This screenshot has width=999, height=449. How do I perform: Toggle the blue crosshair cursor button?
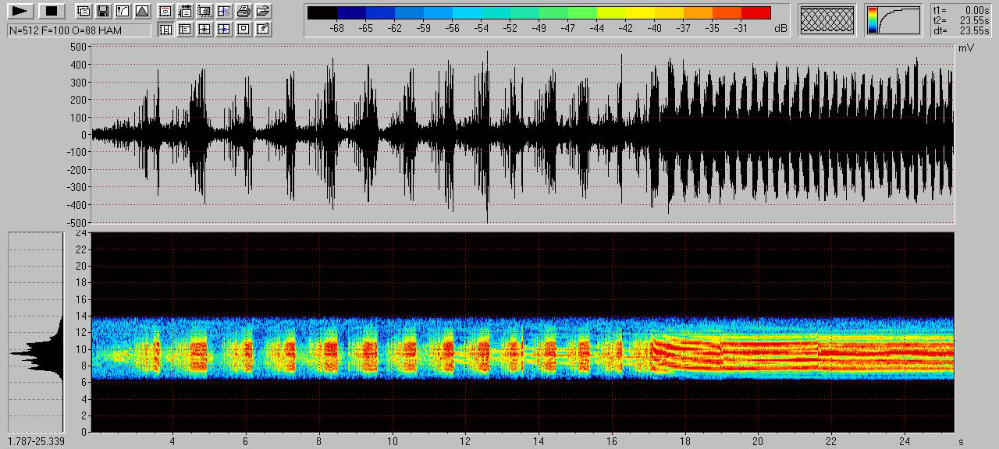(x=224, y=30)
